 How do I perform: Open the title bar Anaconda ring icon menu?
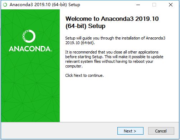coord(5,5)
